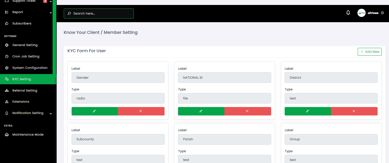This screenshot has width=389, height=163.
Task: Click the Extensions cubes icon
Action: pyautogui.click(x=7, y=102)
